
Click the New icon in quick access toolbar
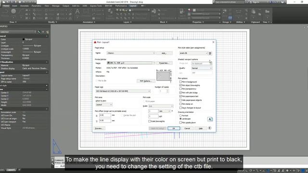pyautogui.click(x=4, y=2)
